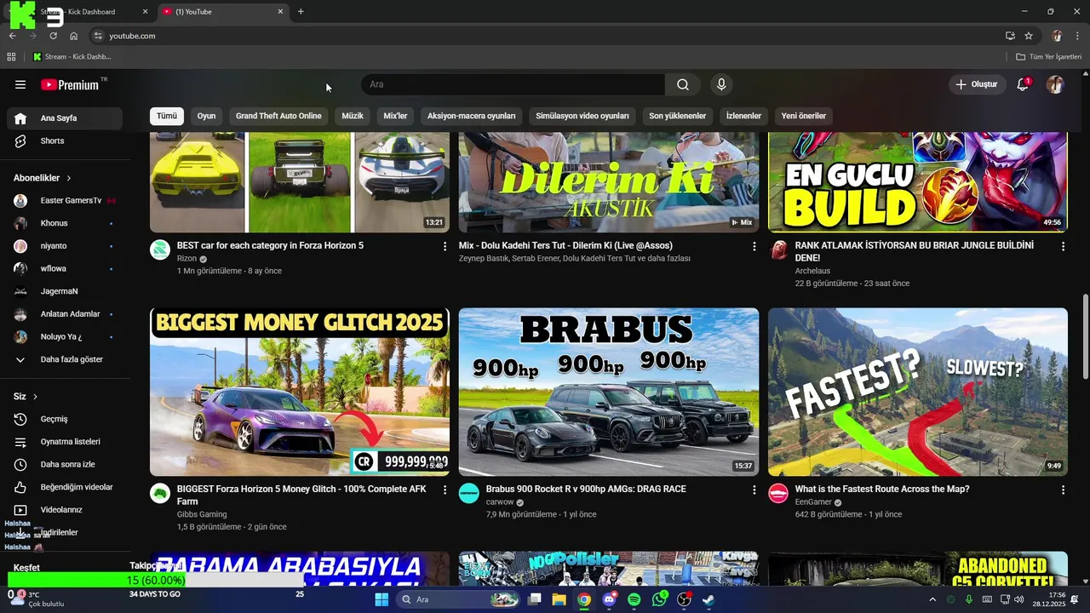
Task: Open a new Chrome tab
Action: tap(301, 12)
